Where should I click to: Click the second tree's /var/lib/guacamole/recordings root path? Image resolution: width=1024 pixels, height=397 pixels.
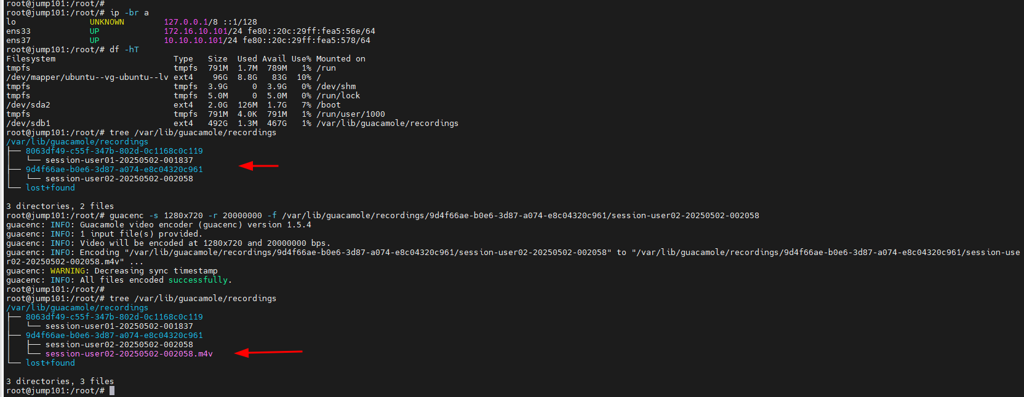[77, 308]
